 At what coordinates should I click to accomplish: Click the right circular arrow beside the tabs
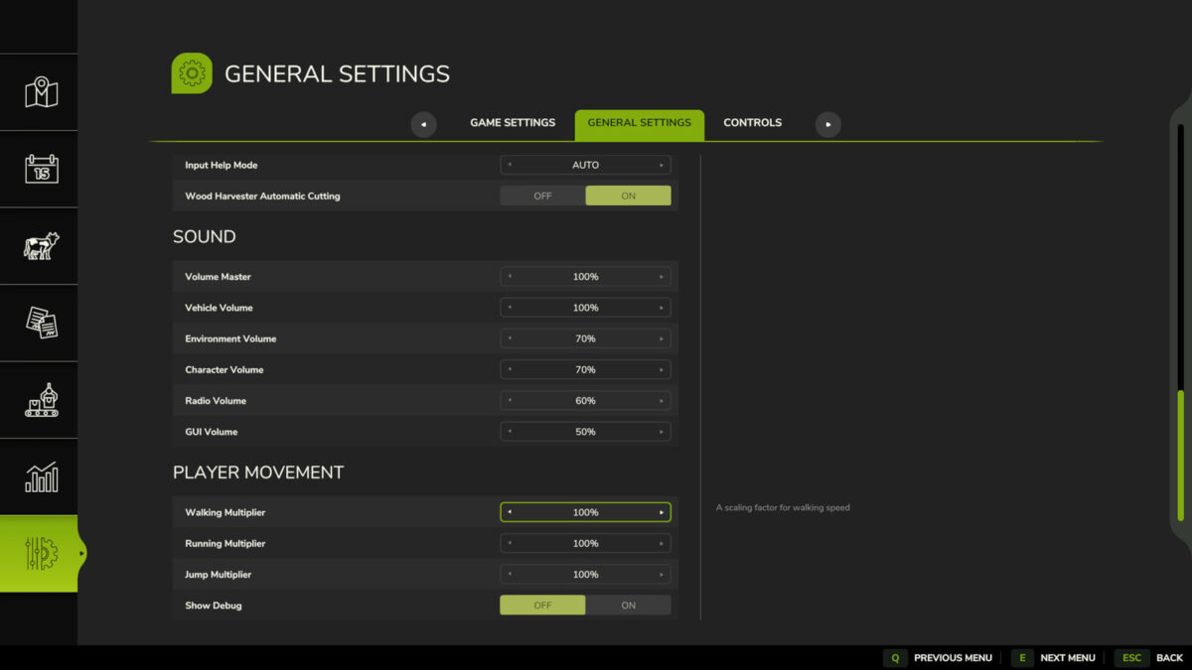pyautogui.click(x=827, y=123)
